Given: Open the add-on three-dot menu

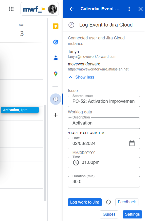Looking at the screenshot, I should pos(129,9).
